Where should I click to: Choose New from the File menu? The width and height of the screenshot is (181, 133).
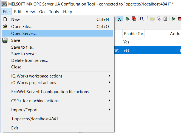tap(58, 20)
